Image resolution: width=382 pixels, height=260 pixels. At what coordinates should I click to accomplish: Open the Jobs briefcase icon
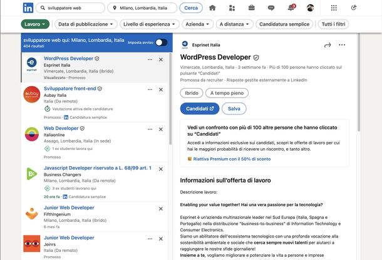pyautogui.click(x=251, y=7)
